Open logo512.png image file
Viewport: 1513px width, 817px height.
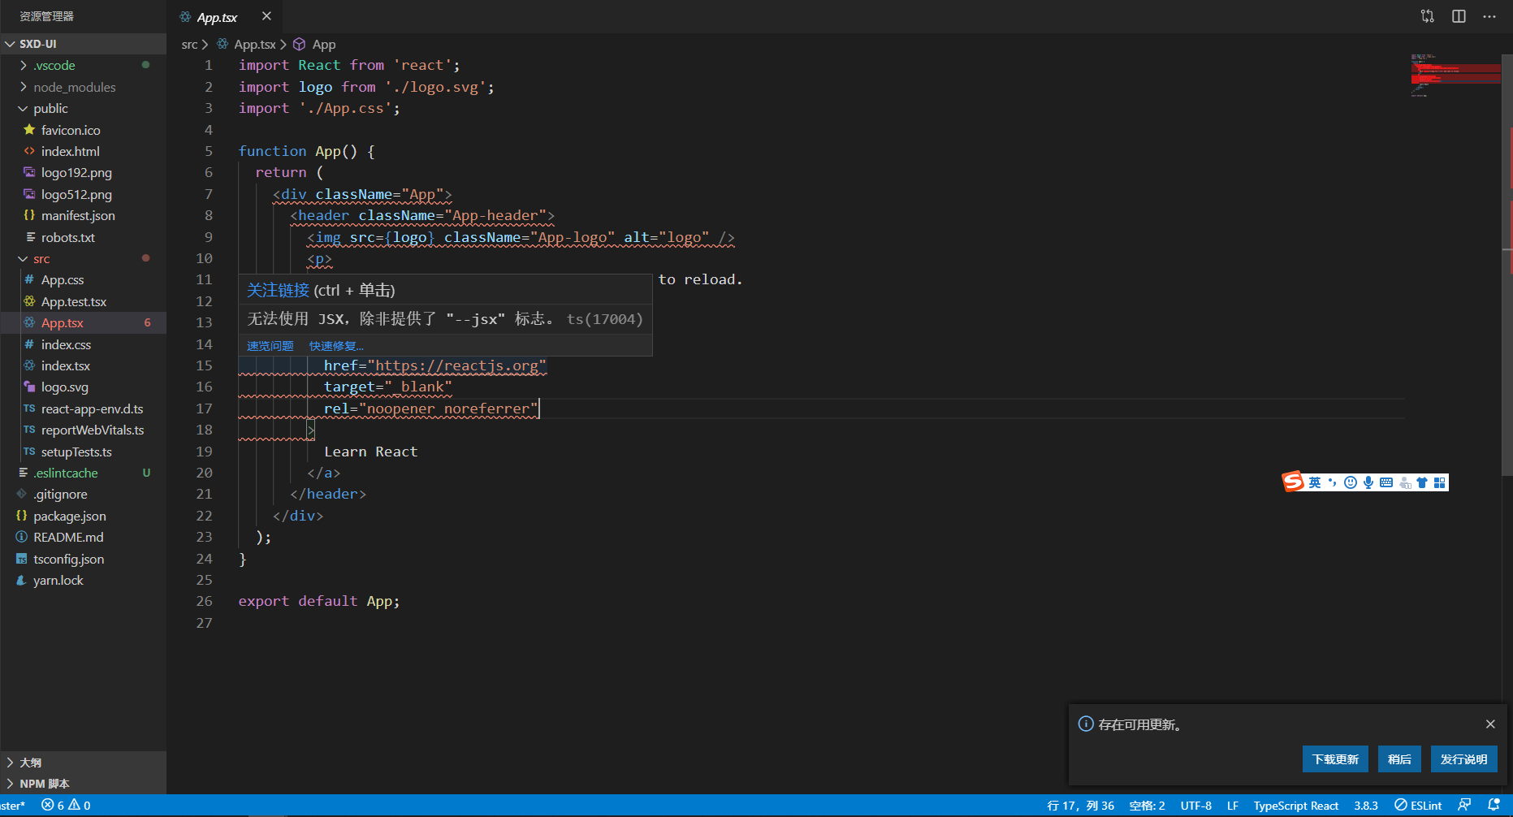point(83,194)
